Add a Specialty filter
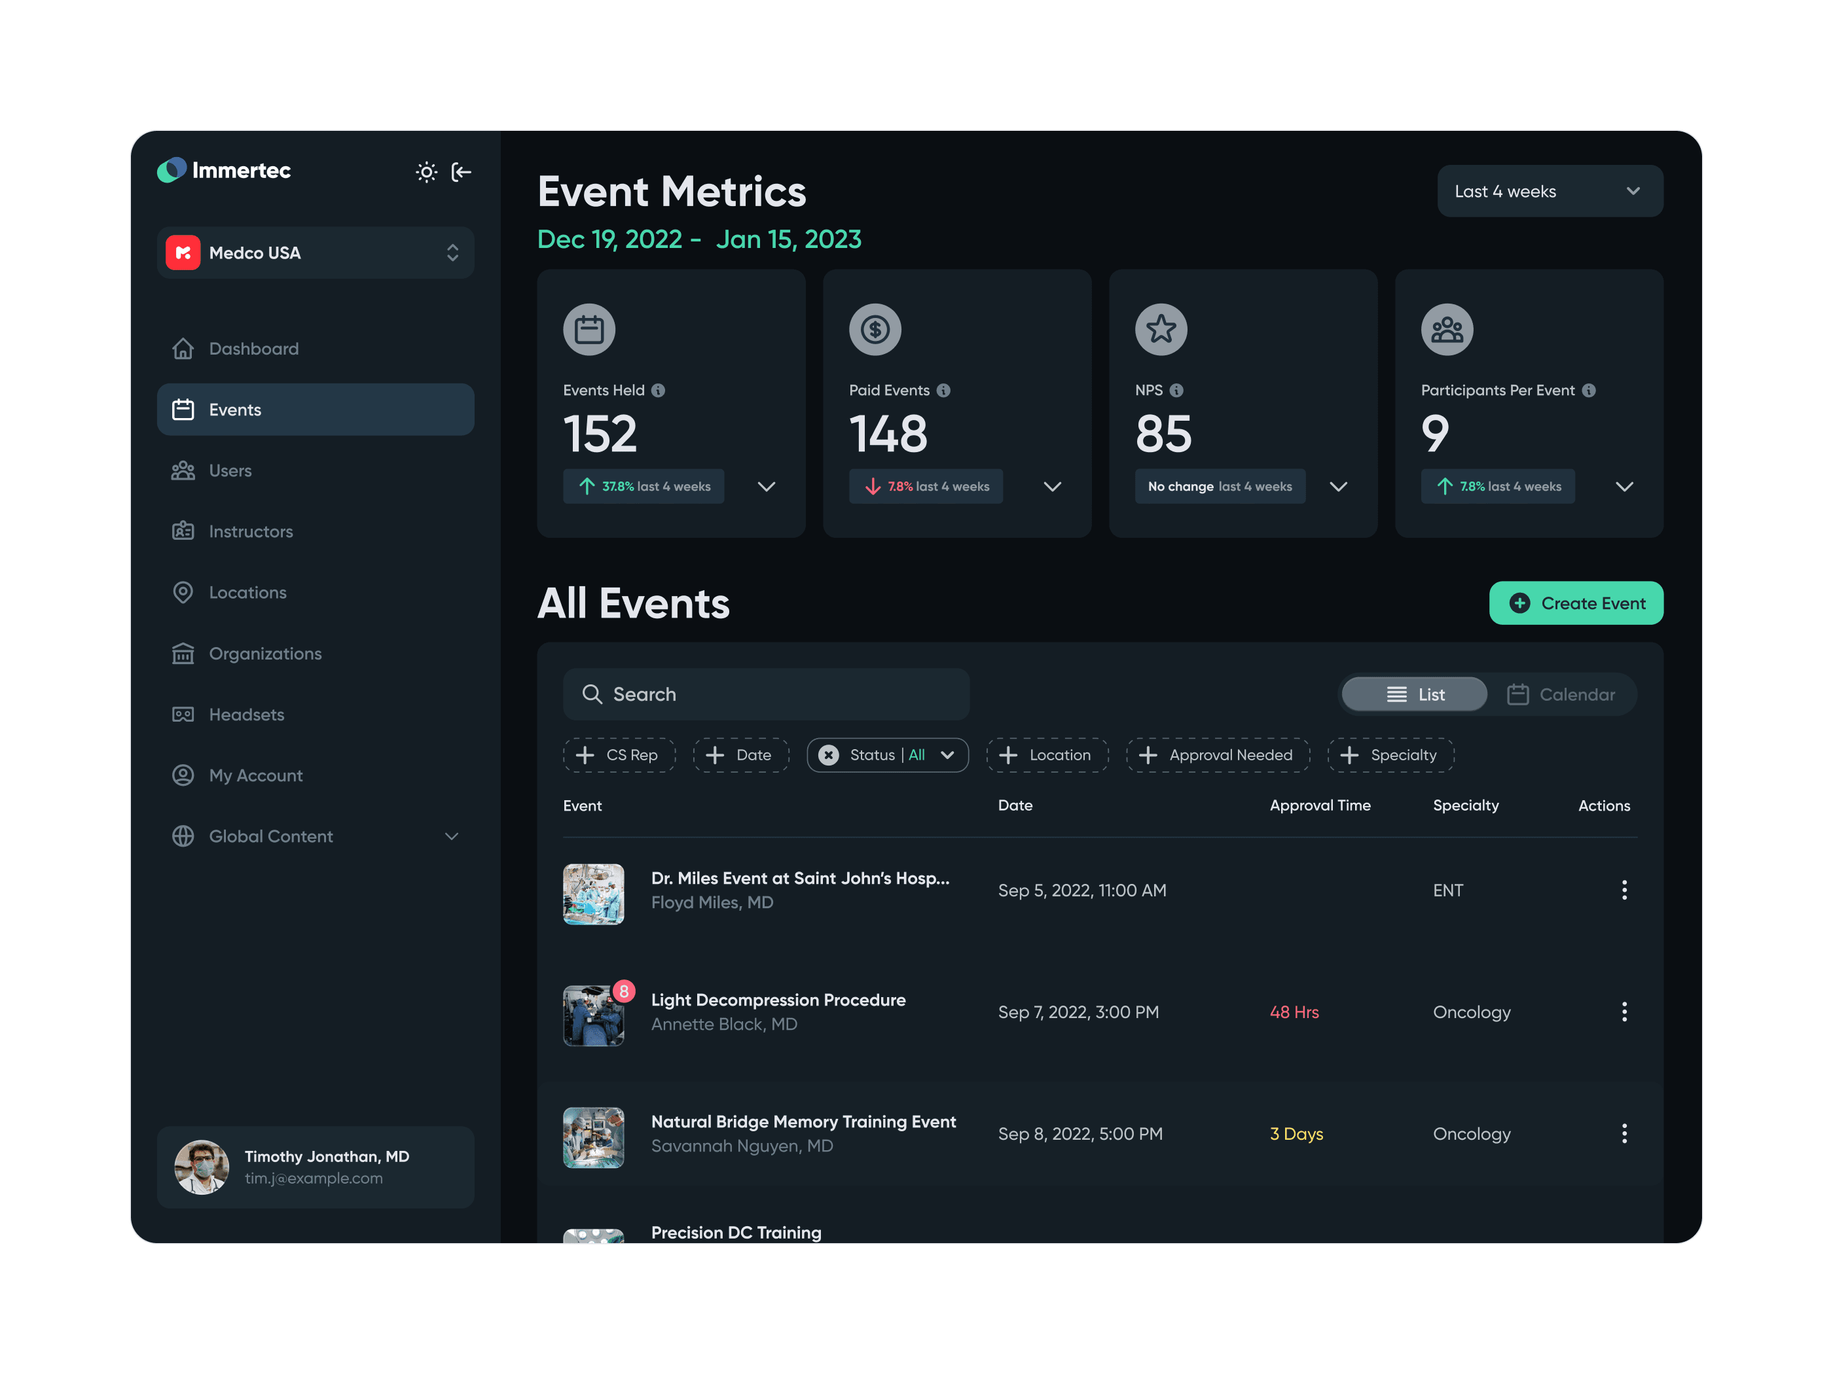The width and height of the screenshot is (1833, 1374). (1390, 754)
